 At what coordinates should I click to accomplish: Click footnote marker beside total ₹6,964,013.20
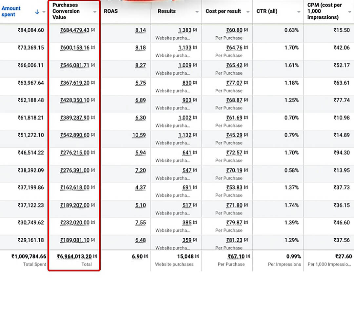[95, 256]
